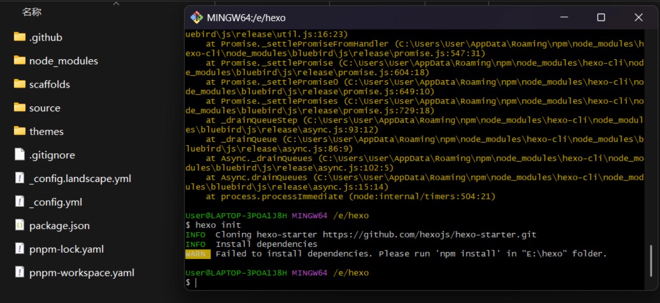The image size is (660, 303).
Task: Select the .github folder name
Action: coord(46,37)
